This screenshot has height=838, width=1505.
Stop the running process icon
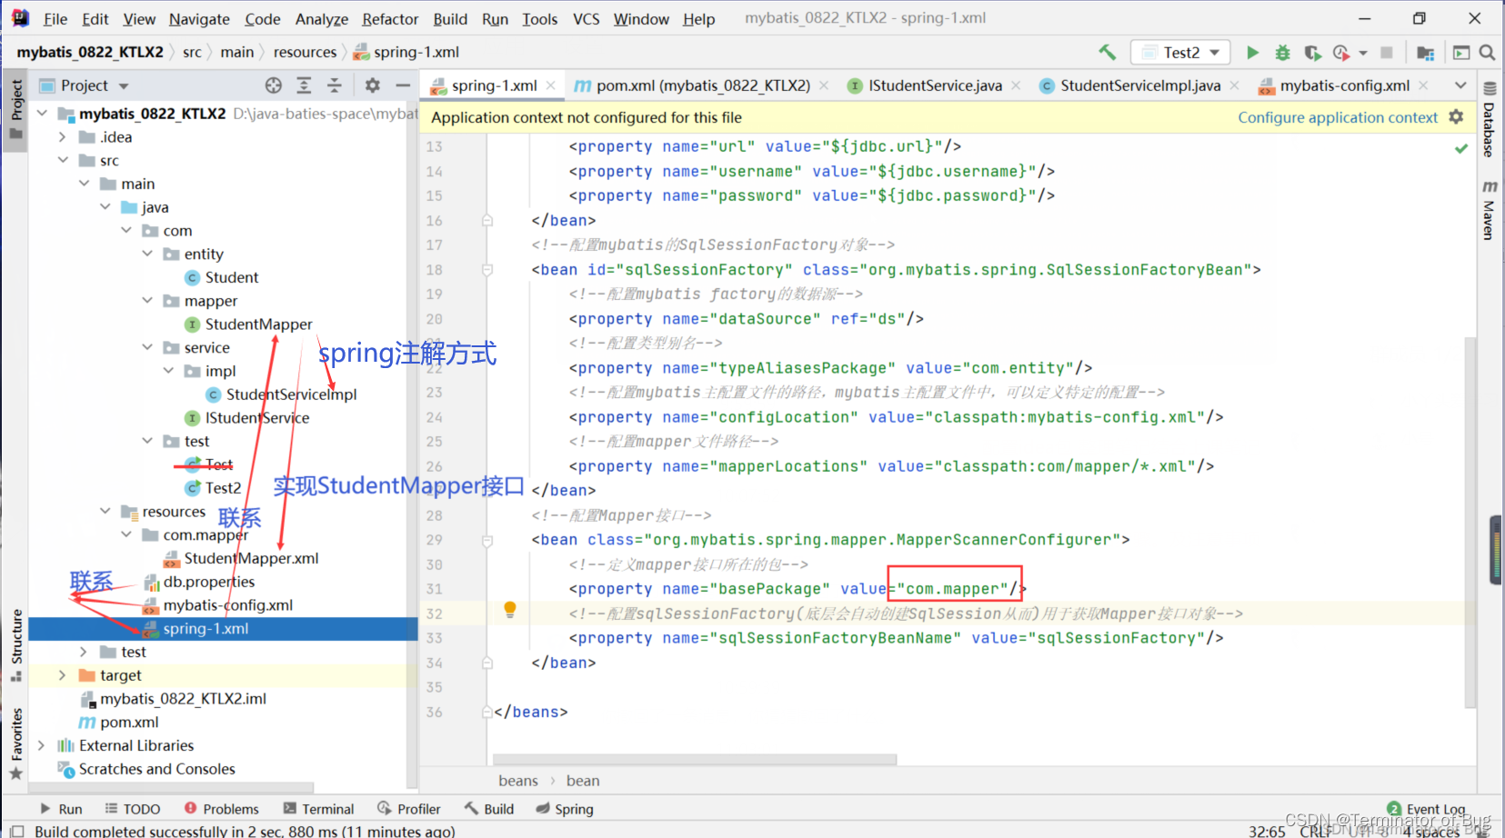coord(1386,53)
